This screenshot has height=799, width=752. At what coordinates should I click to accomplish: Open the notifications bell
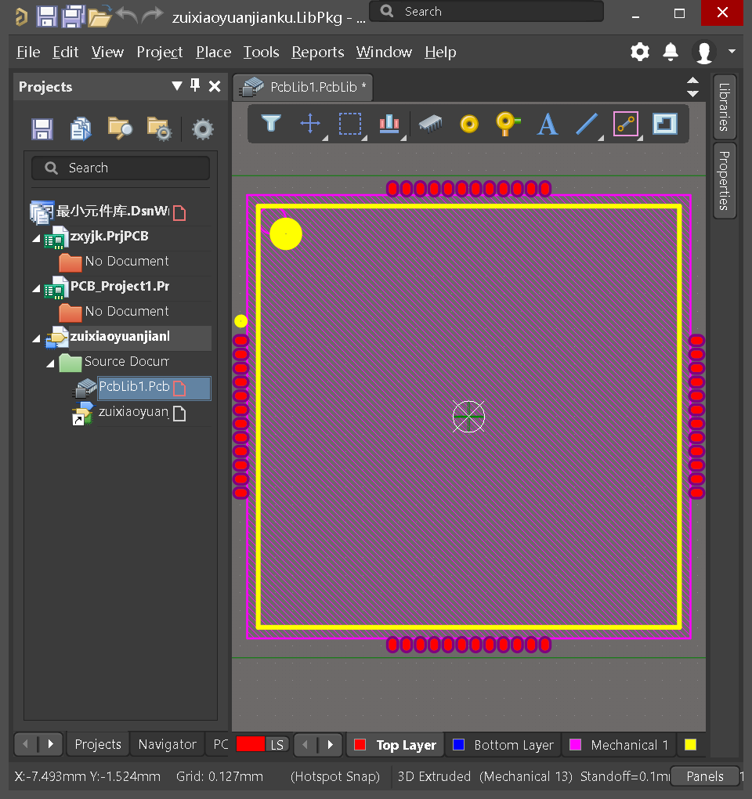[671, 52]
